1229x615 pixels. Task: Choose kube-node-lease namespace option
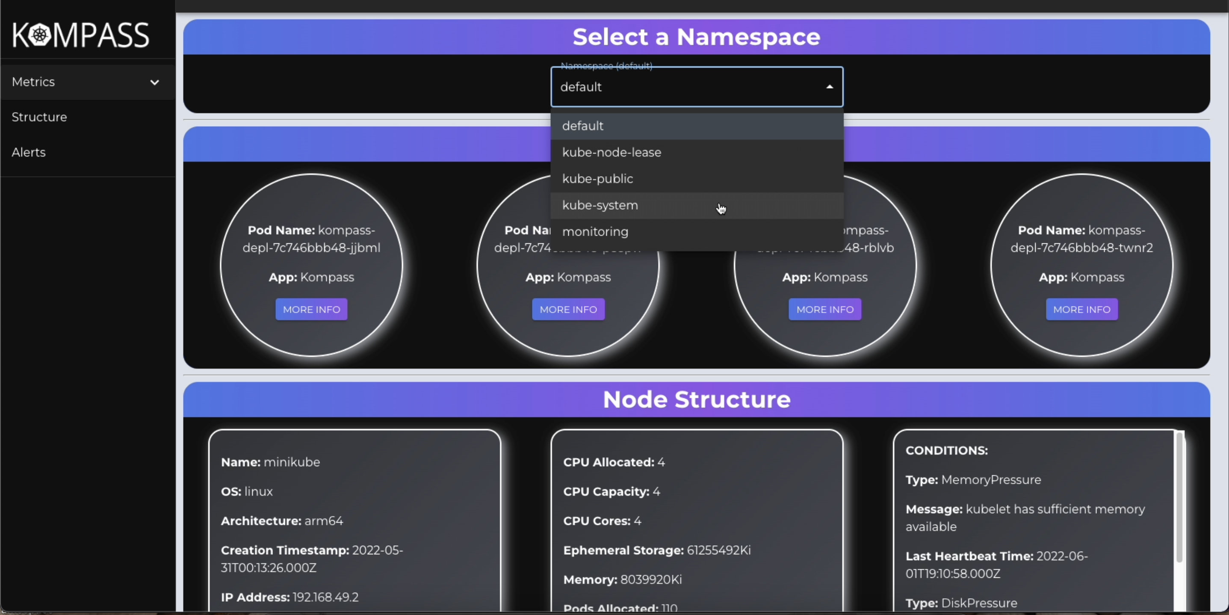(x=697, y=152)
